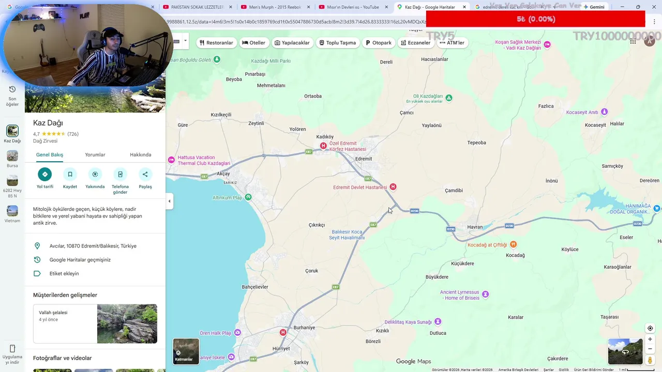Screen dimensions: 662x372
Task: Open the address Avcılar, 10870 Edremit/Balıkesir row
Action: click(x=95, y=246)
